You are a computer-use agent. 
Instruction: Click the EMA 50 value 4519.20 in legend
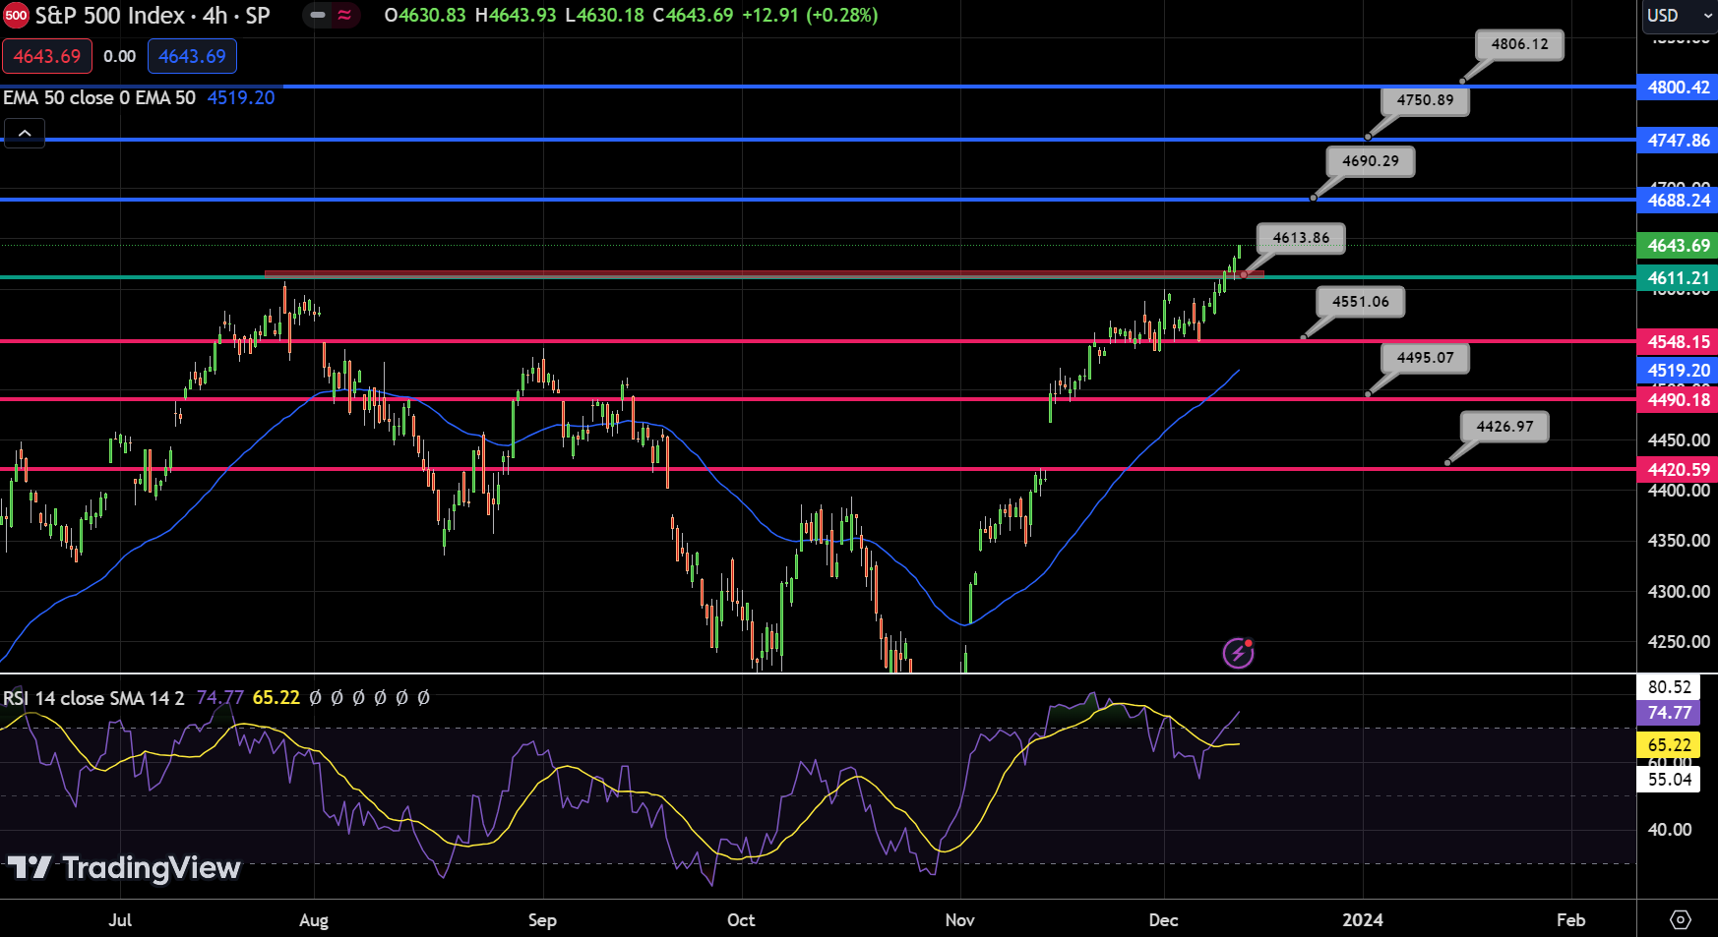240,97
